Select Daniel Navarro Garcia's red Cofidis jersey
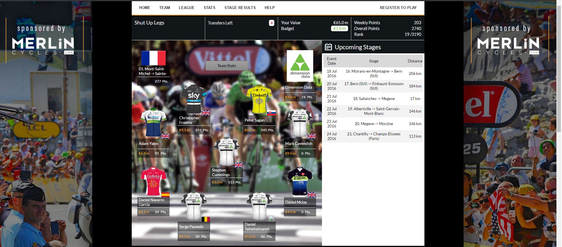This screenshot has height=247, width=562. 153,181
